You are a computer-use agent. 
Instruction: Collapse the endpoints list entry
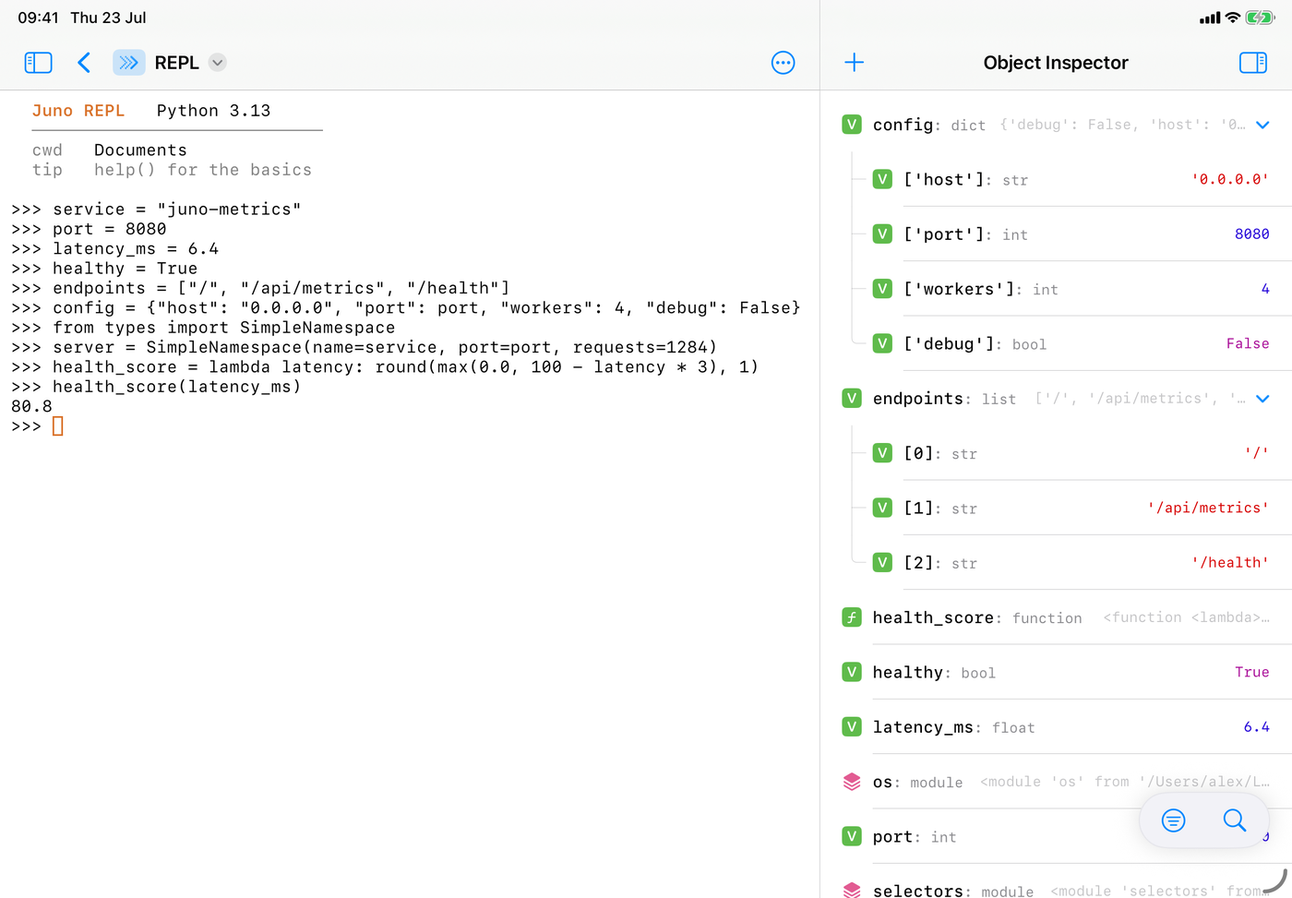pyautogui.click(x=1263, y=399)
